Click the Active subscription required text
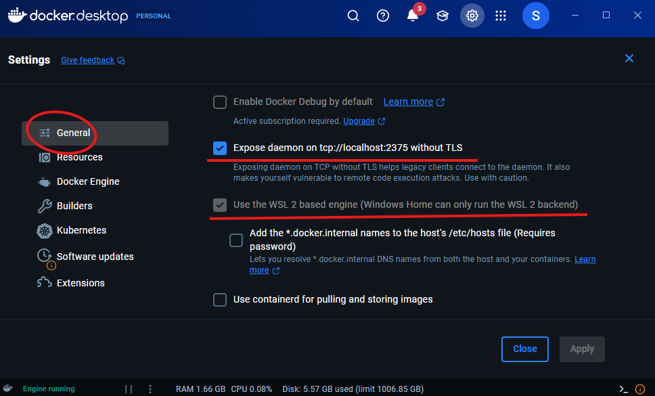 [287, 121]
